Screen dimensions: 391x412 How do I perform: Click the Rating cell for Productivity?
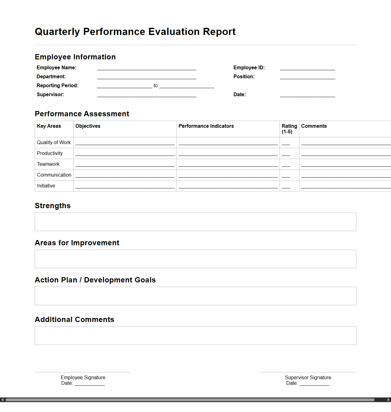(x=287, y=154)
